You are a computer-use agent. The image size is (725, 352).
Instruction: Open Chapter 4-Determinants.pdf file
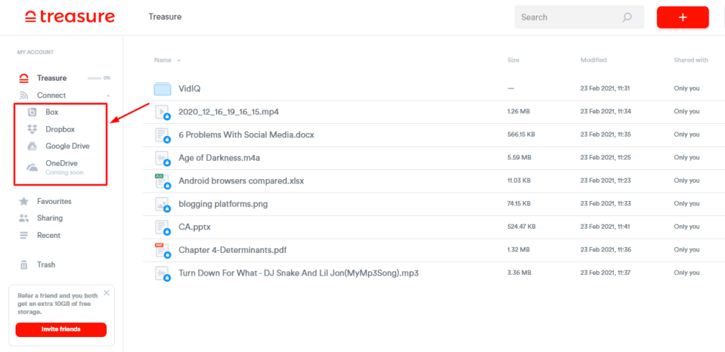click(x=232, y=250)
